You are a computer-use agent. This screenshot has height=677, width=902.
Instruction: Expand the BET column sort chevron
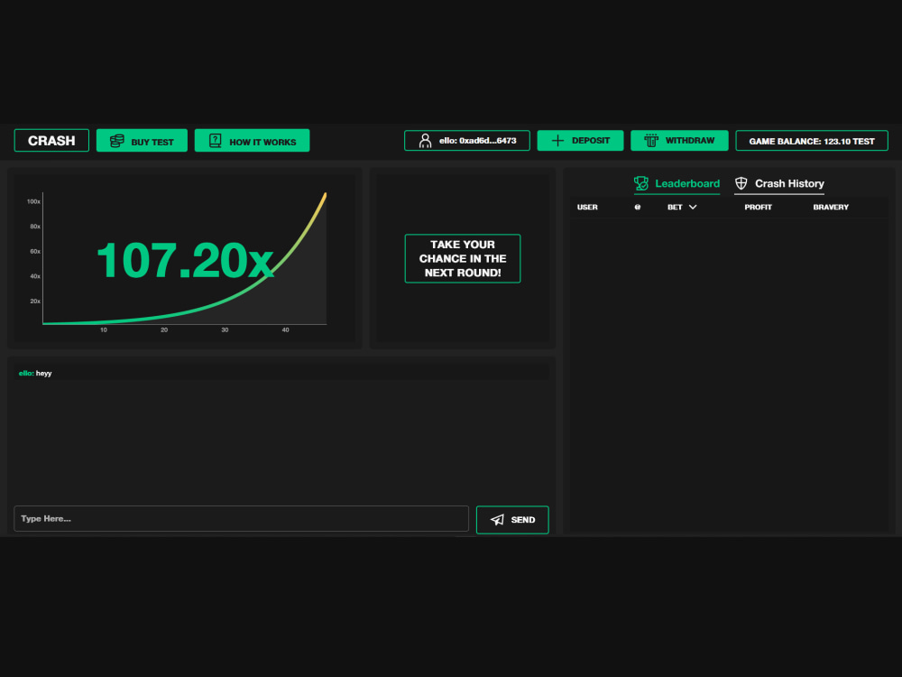click(x=693, y=208)
